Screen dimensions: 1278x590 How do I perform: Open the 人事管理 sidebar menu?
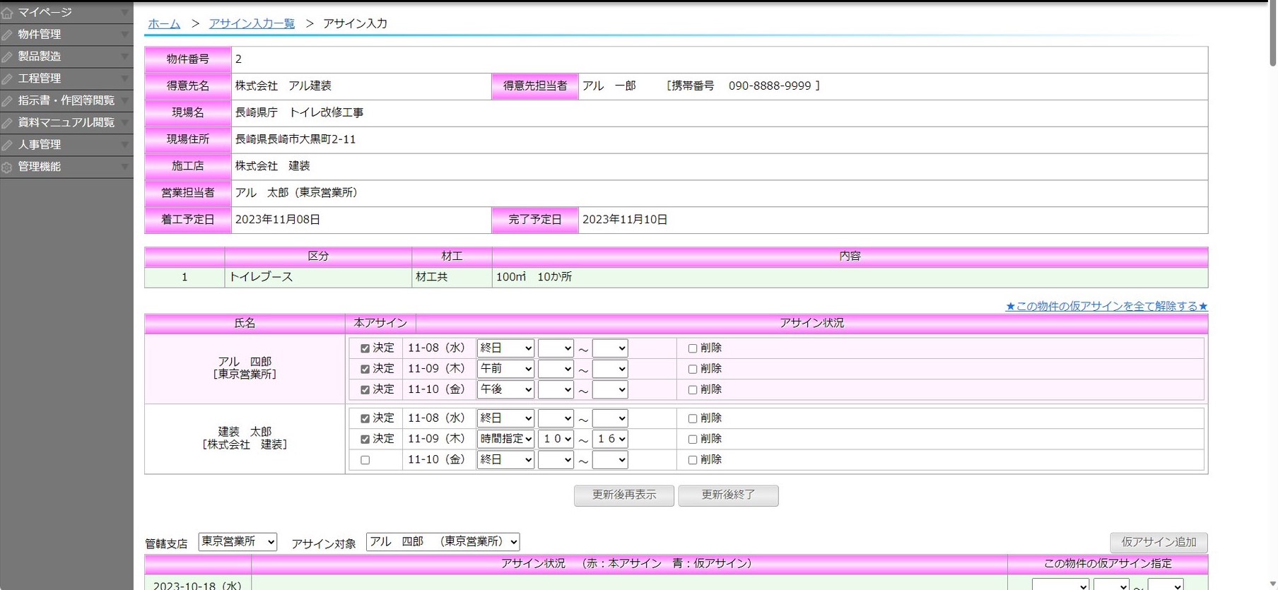(66, 145)
